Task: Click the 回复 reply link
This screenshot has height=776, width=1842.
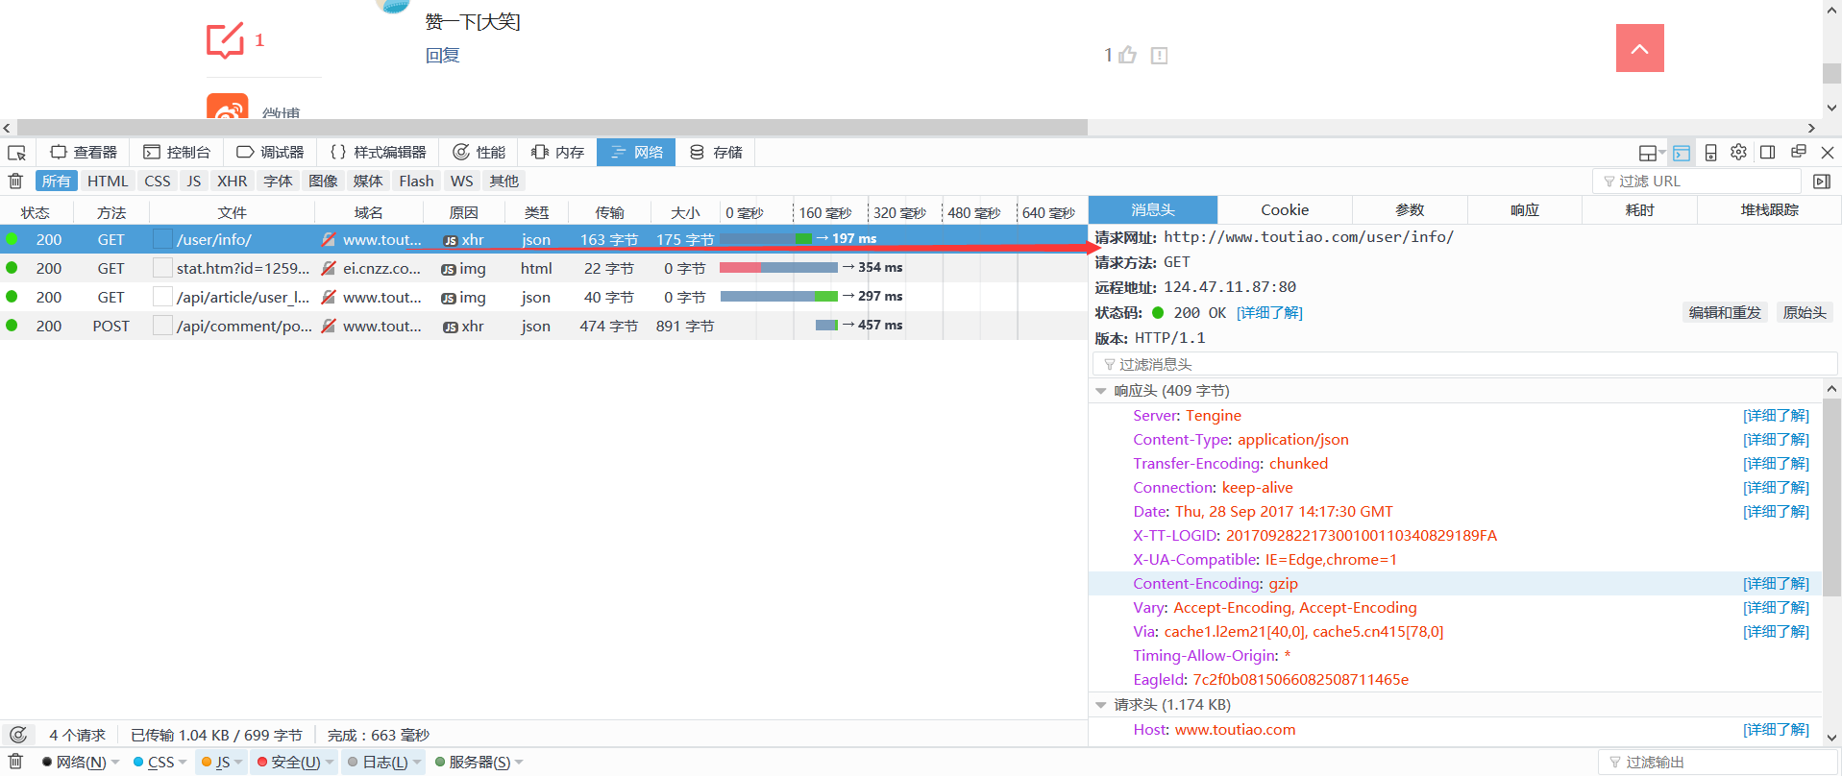Action: pyautogui.click(x=442, y=55)
